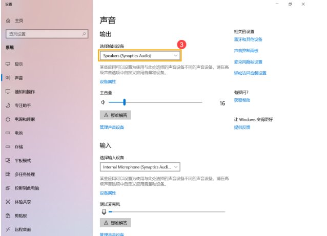Click the master volume slider thumb
Viewport: 327px width, 236px height.
tap(125, 102)
